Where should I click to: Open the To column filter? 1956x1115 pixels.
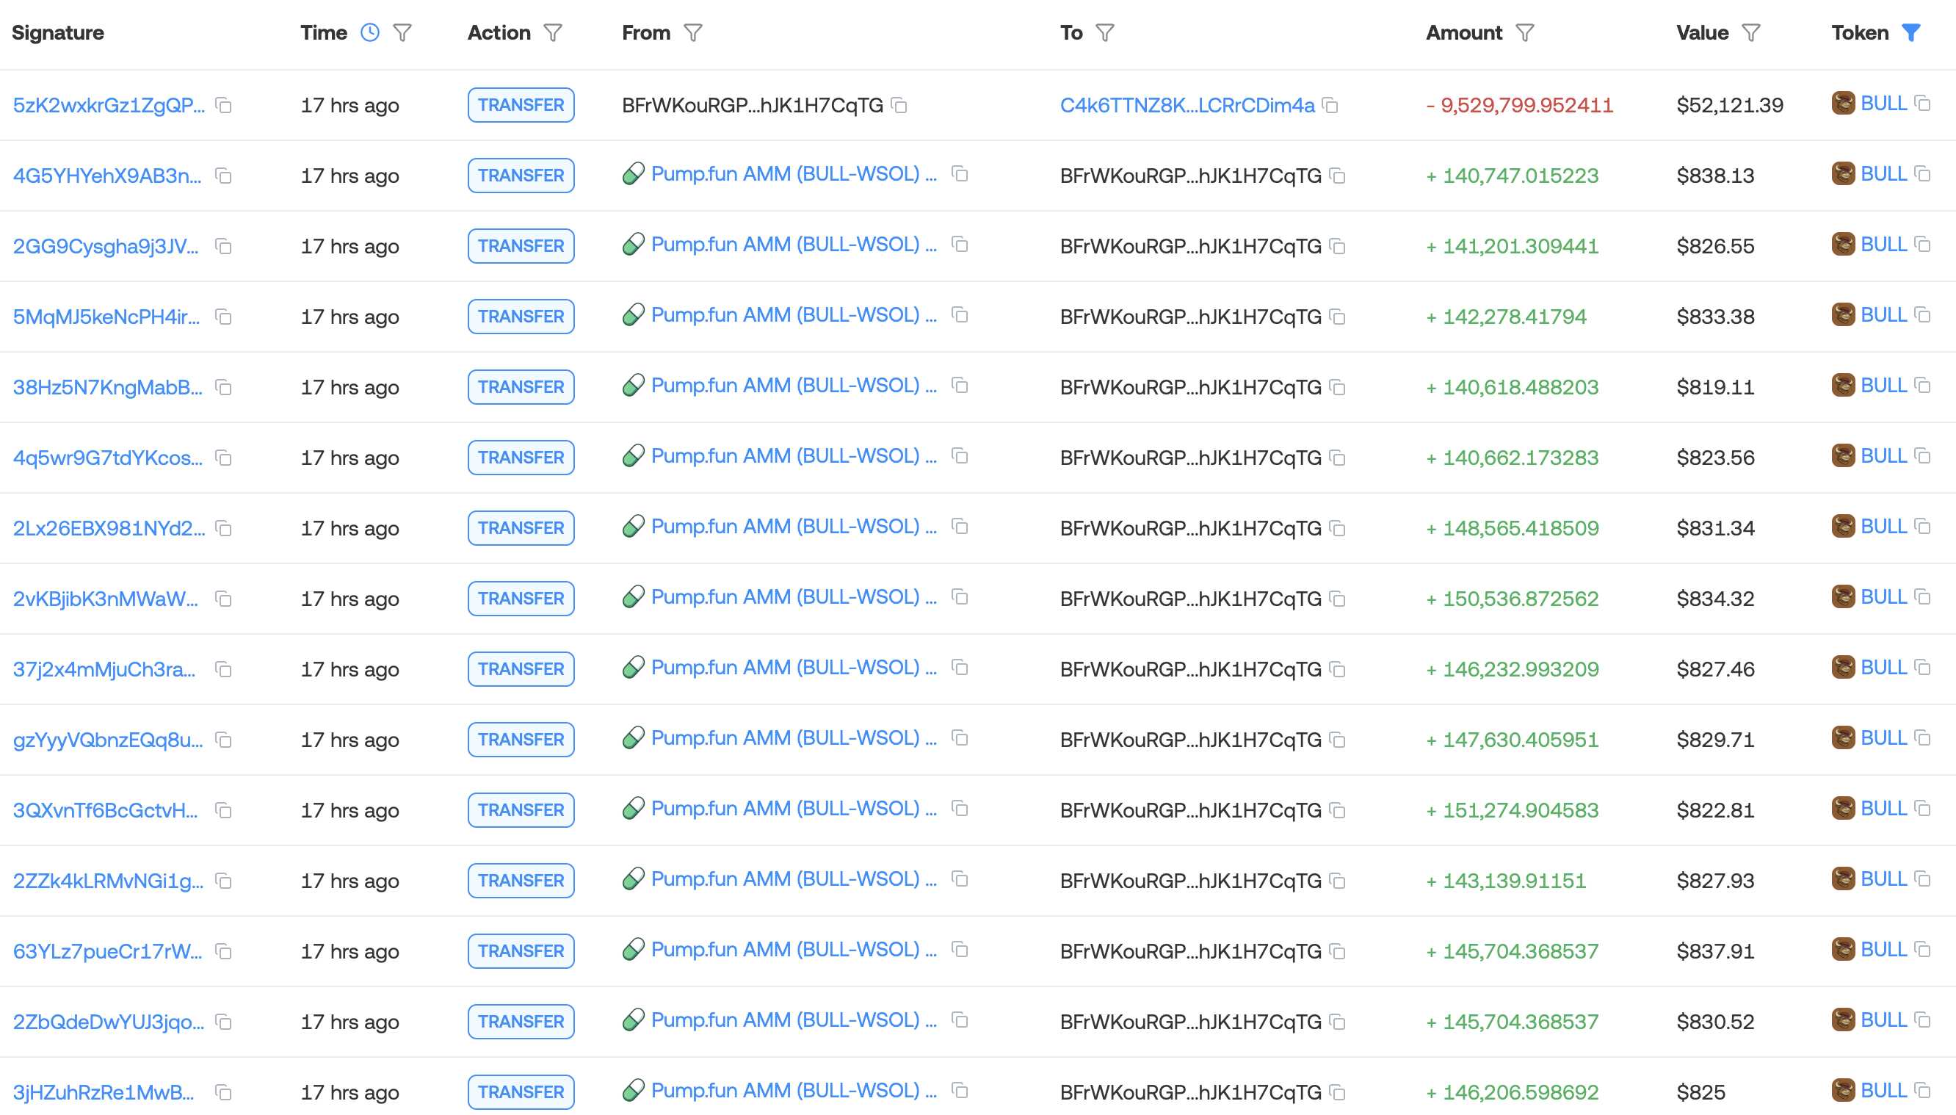pos(1105,32)
